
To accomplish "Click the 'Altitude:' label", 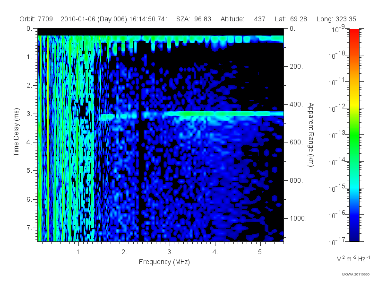I will 232,19.
